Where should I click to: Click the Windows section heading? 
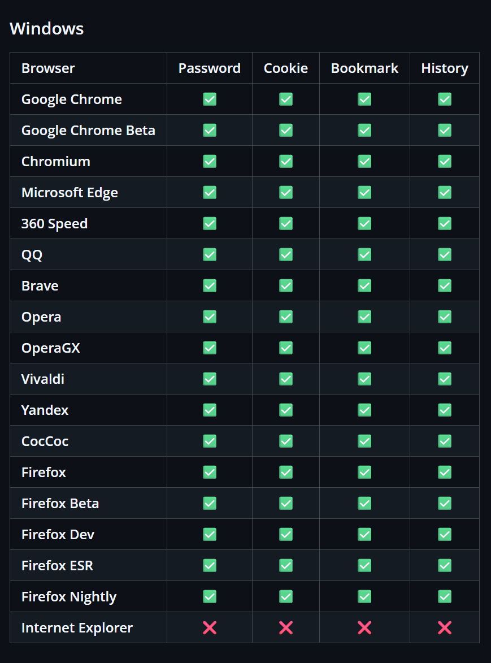(x=46, y=29)
